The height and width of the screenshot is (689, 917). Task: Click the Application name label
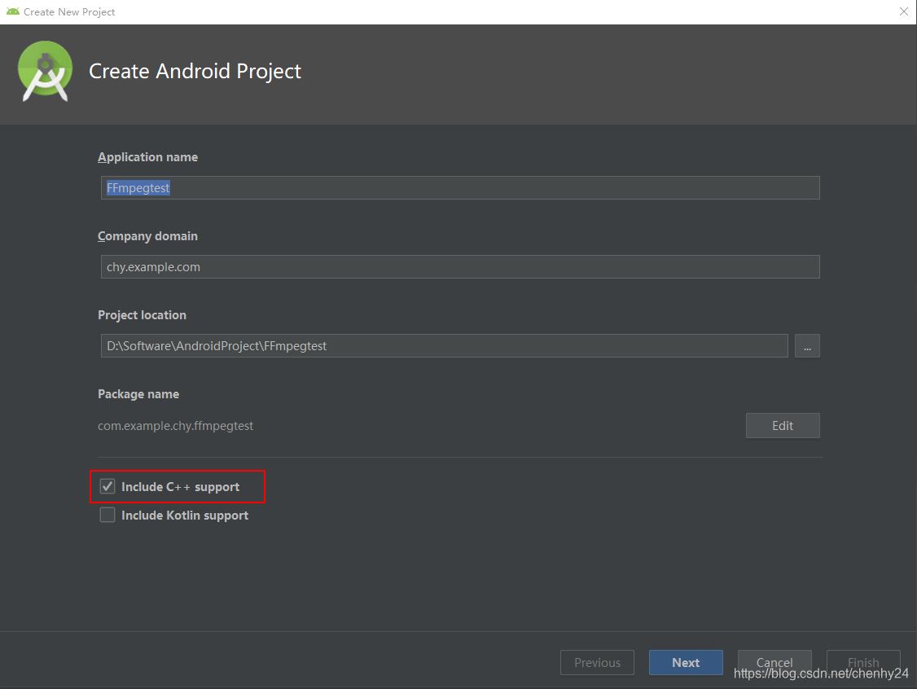tap(148, 157)
